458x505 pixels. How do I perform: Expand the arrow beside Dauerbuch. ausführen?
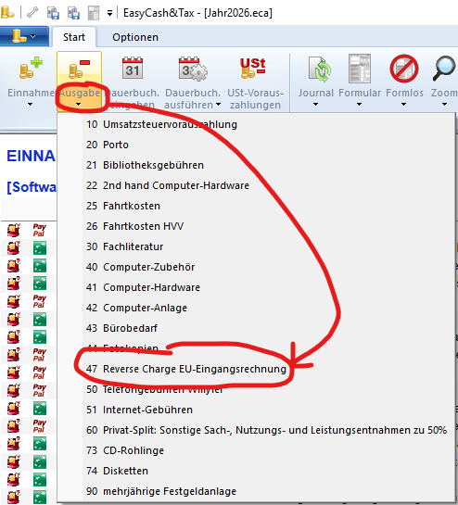click(218, 105)
